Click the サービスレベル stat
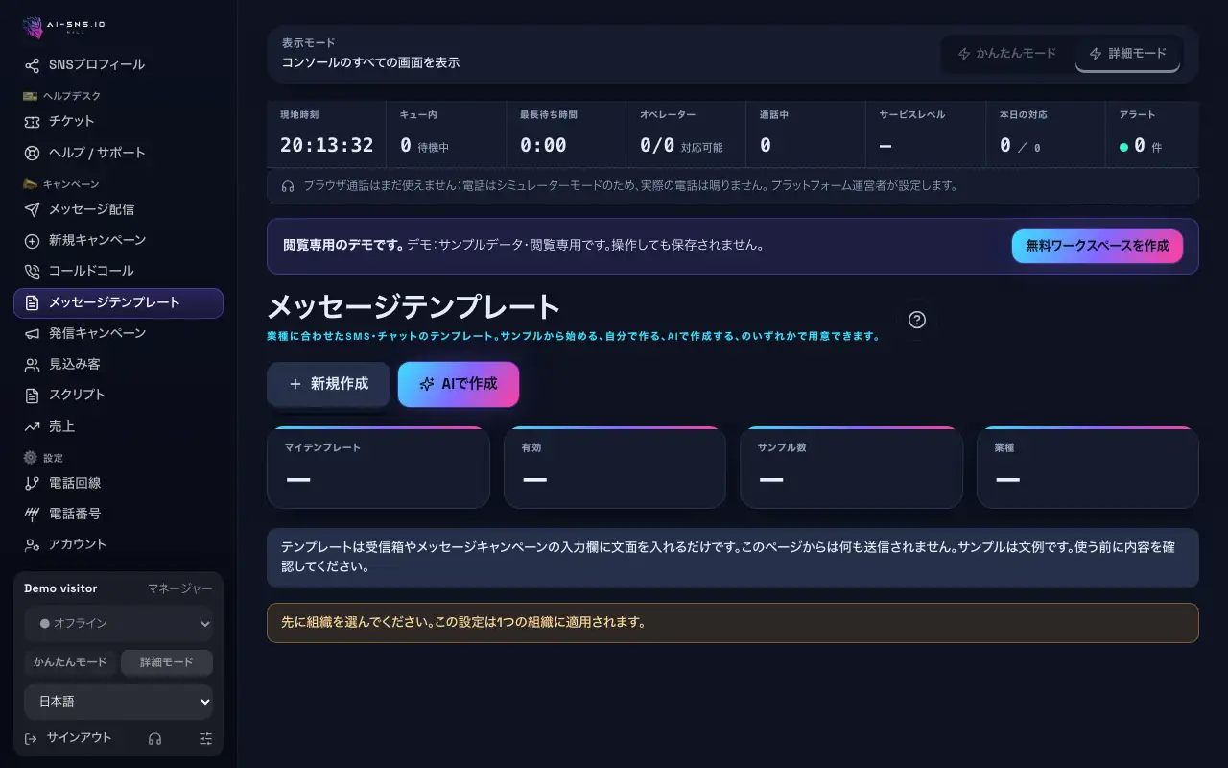 tap(926, 135)
